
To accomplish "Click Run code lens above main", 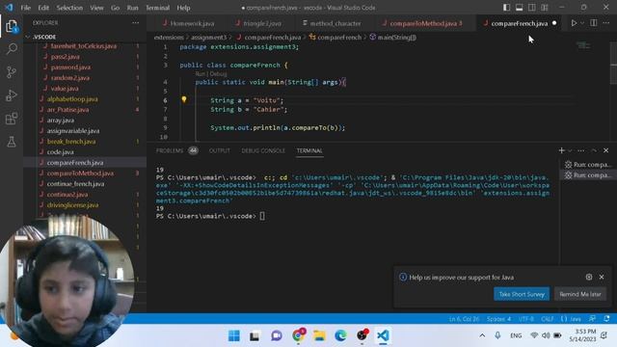I will (x=200, y=74).
